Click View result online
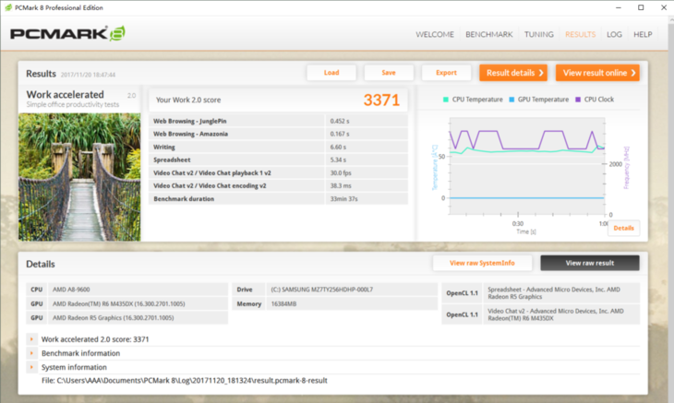674x403 pixels. (x=599, y=73)
